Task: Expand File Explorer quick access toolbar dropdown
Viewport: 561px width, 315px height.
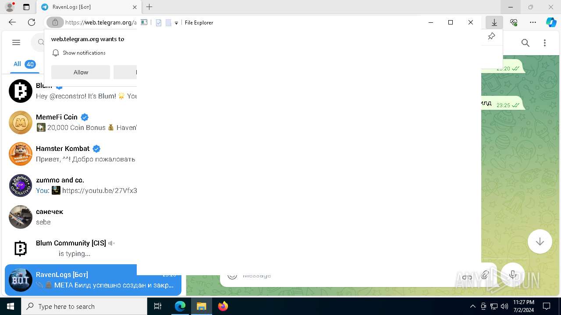Action: [x=176, y=23]
